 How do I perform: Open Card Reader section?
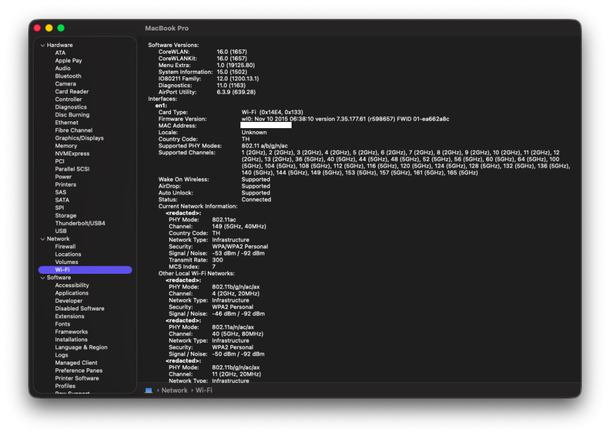(x=72, y=91)
